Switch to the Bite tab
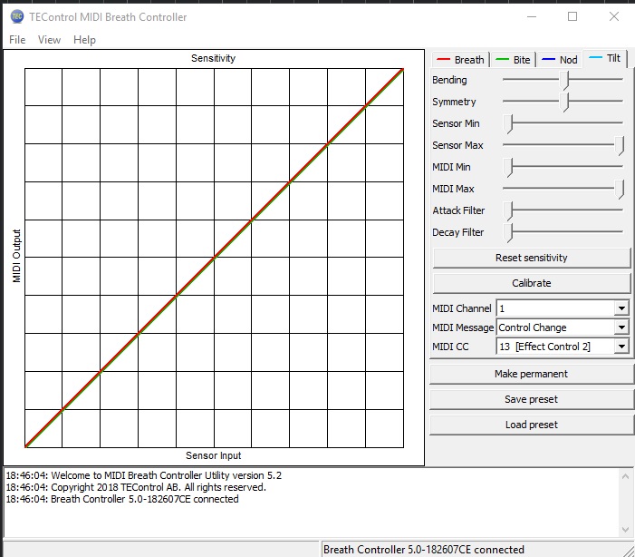Viewport: 635px width, 557px height. (513, 60)
